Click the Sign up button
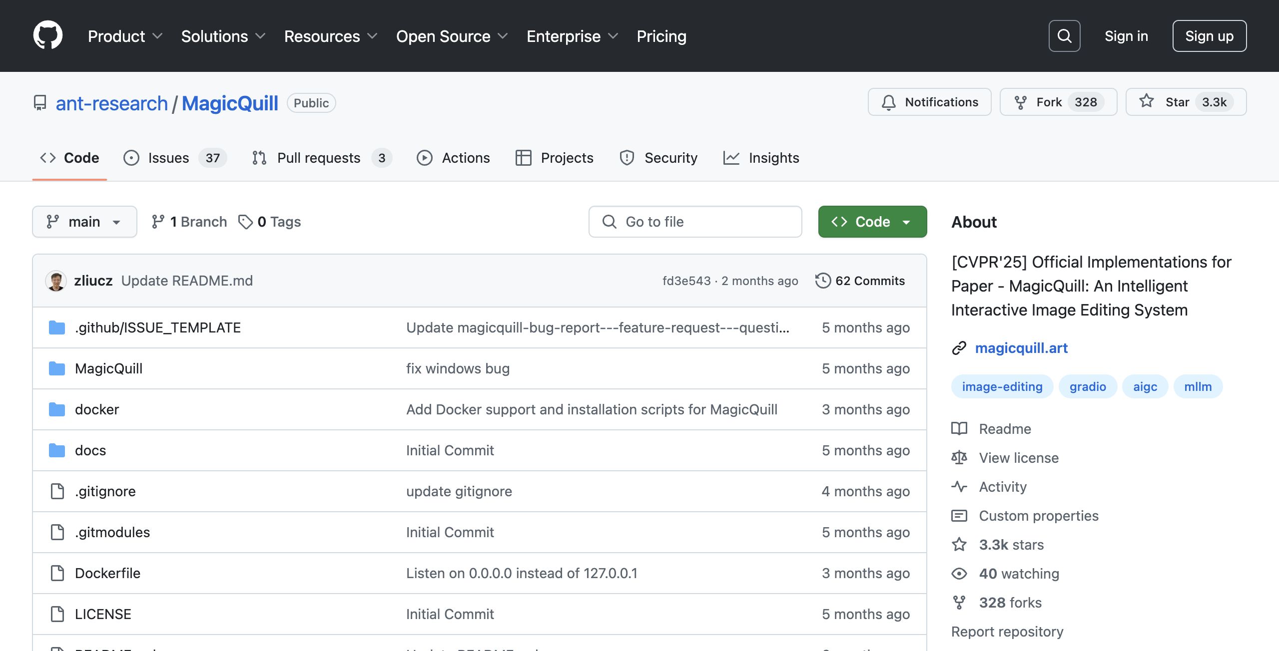The image size is (1279, 651). pos(1210,36)
